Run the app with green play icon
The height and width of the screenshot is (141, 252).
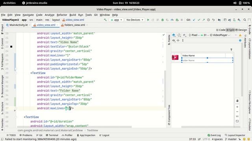[148, 20]
